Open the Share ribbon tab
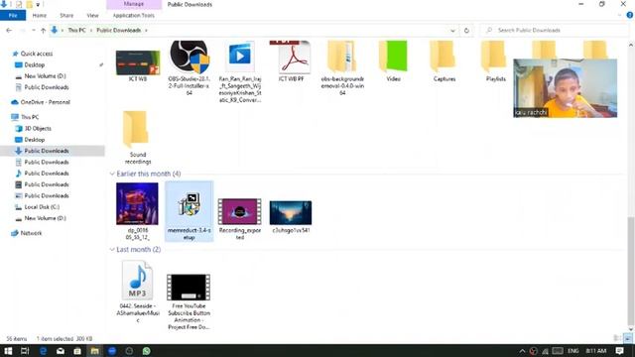The height and width of the screenshot is (357, 635). tap(66, 16)
